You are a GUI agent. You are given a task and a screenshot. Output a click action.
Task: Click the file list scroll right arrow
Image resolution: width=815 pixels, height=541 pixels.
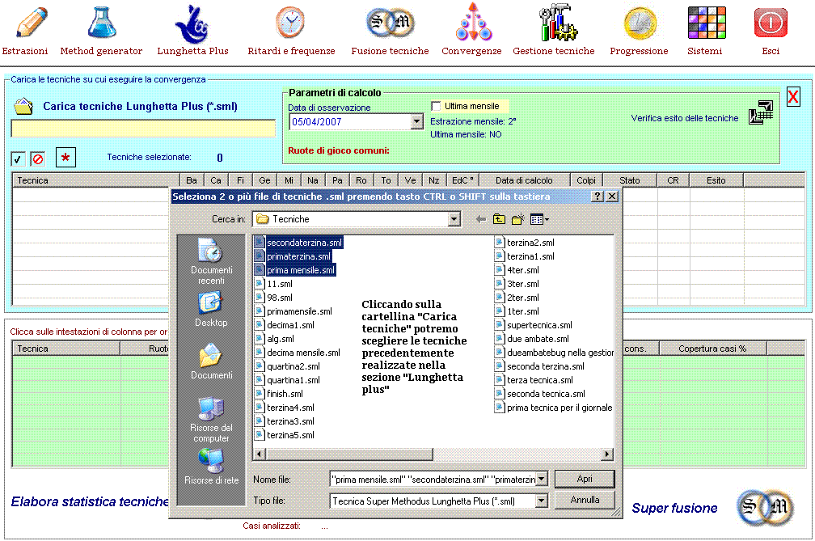607,454
